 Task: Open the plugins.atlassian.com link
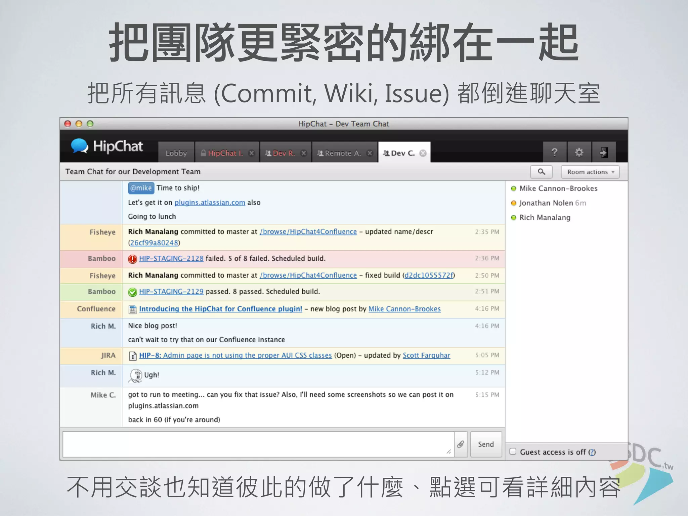[x=210, y=203]
